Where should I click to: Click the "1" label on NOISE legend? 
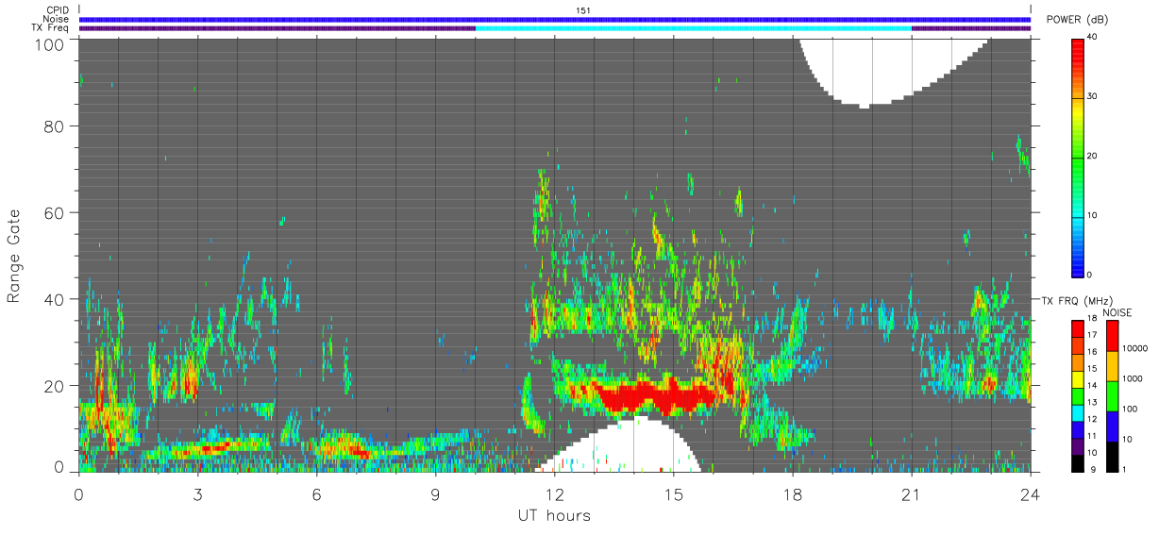click(x=1123, y=469)
